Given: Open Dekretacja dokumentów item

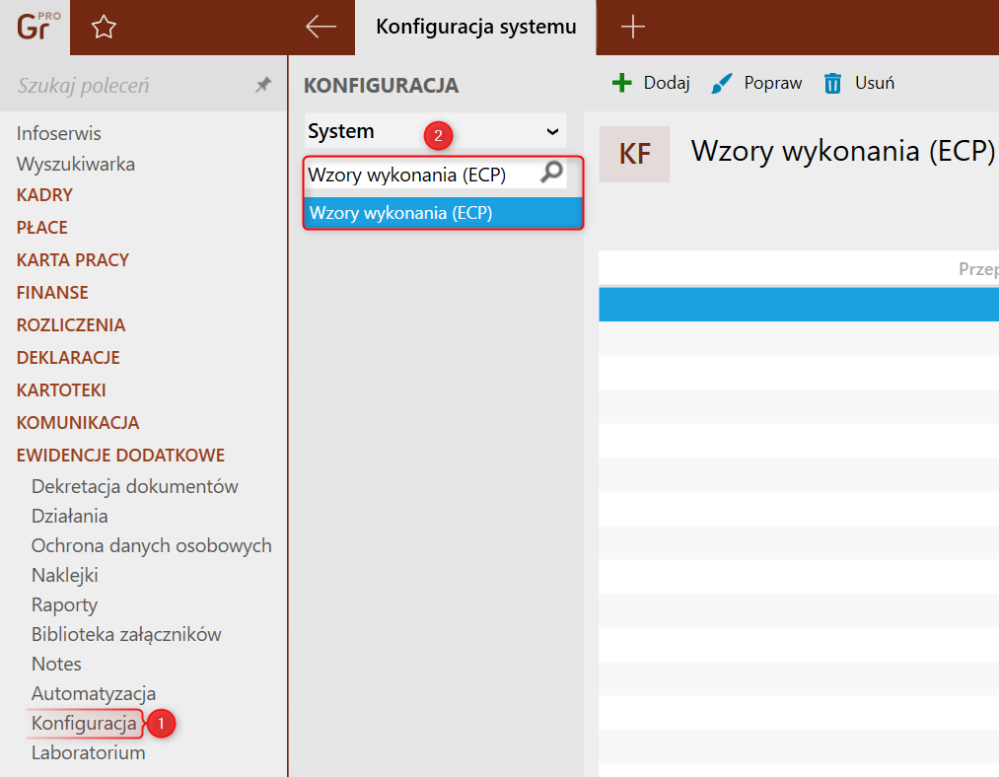Looking at the screenshot, I should point(134,486).
